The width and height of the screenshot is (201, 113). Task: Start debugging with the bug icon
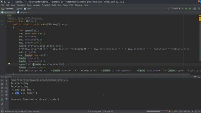186,8
